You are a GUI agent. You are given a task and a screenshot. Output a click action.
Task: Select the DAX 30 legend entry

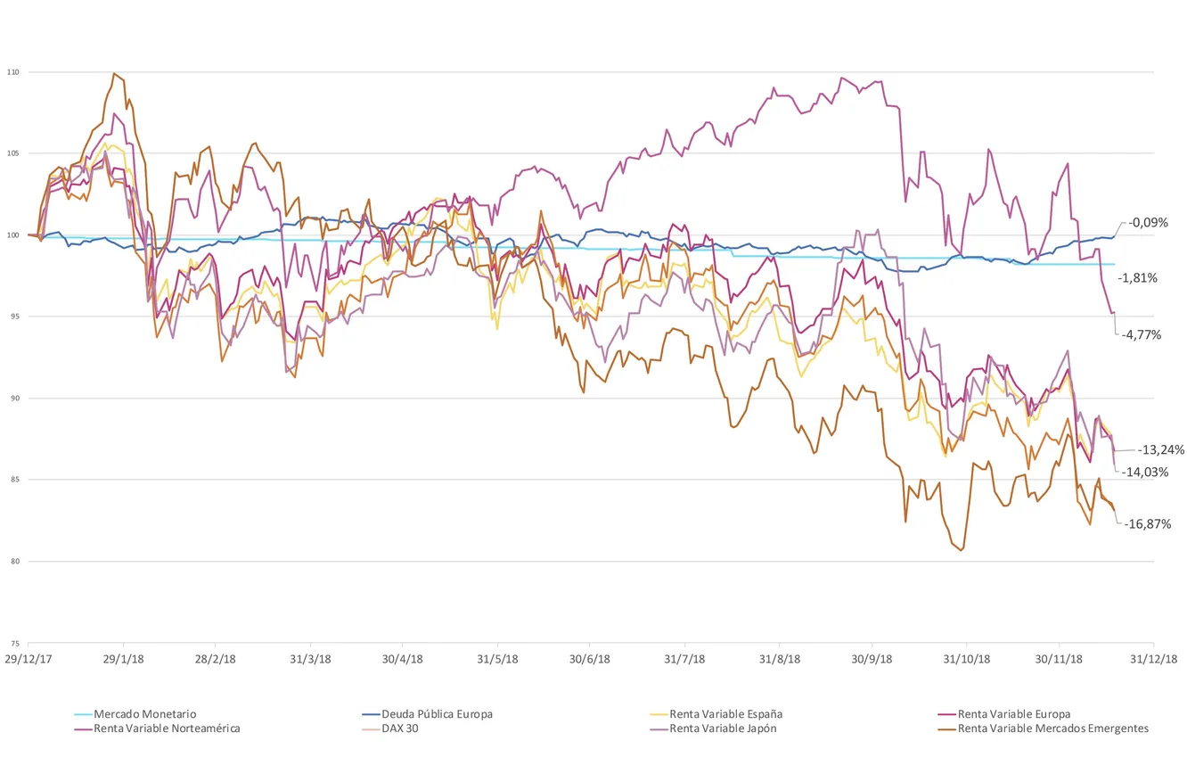(x=400, y=728)
